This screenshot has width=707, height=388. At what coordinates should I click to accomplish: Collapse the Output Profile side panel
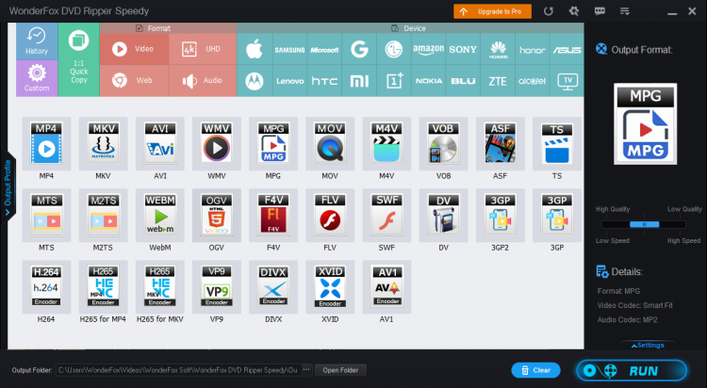[8, 187]
